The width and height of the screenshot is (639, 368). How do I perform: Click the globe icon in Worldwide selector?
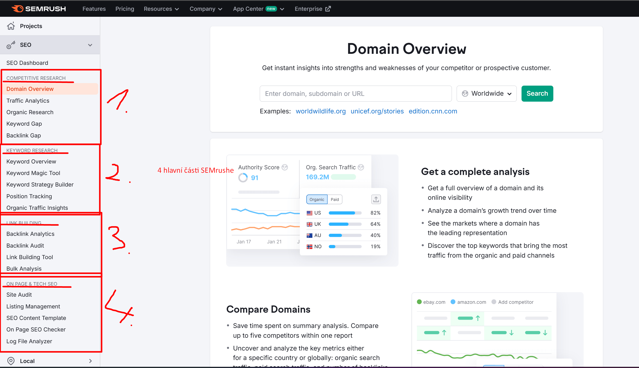(x=465, y=94)
